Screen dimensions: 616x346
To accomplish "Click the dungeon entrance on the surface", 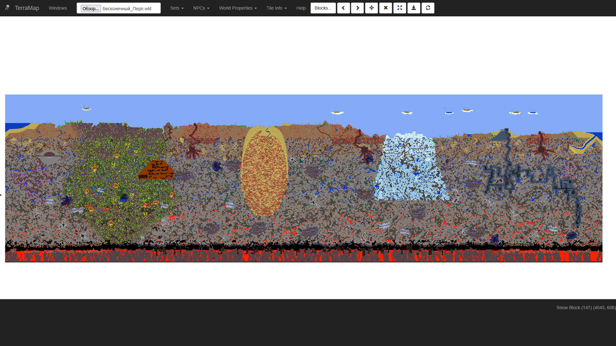I will (501, 135).
